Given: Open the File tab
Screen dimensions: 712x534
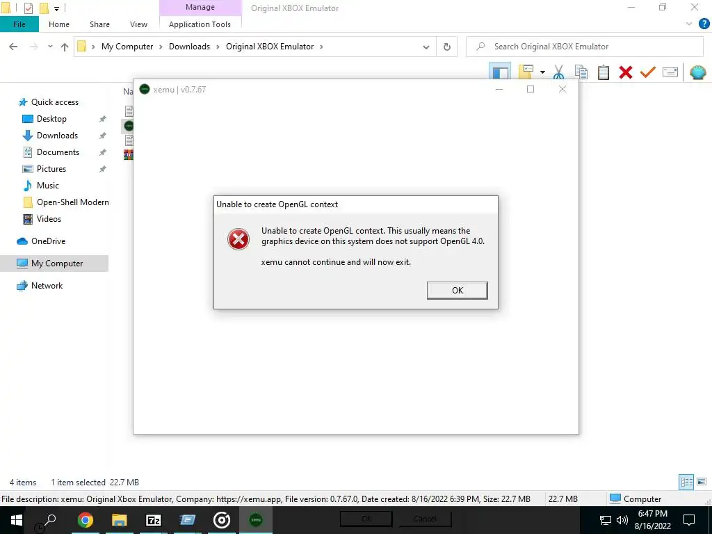Looking at the screenshot, I should pyautogui.click(x=19, y=24).
